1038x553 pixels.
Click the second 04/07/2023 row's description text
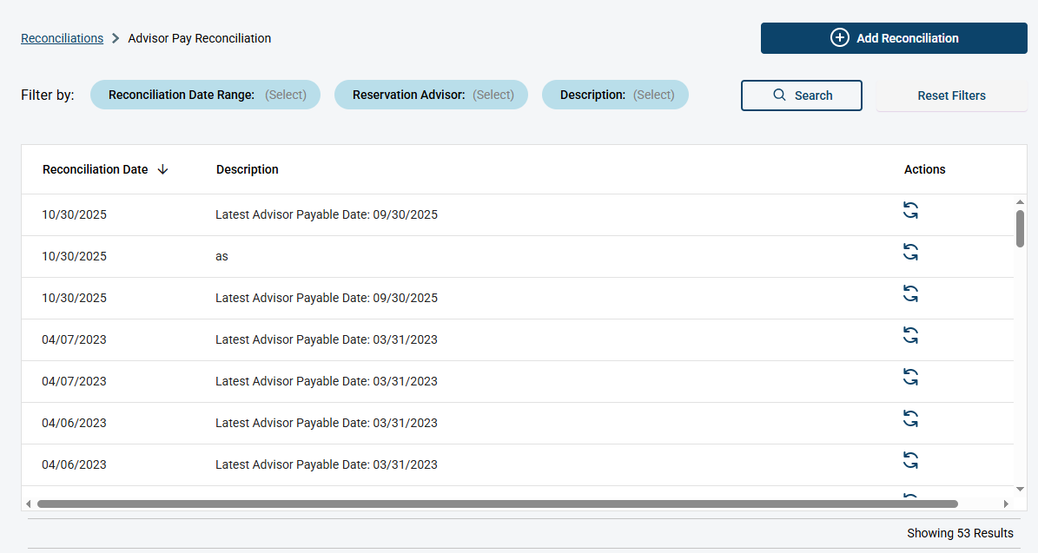(327, 381)
